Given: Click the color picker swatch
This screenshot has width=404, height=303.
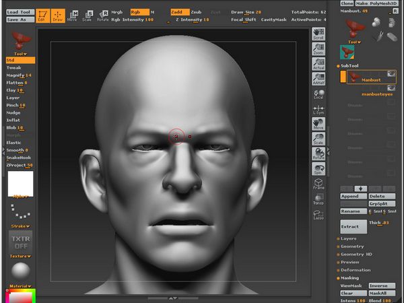Looking at the screenshot, I should coord(20,296).
